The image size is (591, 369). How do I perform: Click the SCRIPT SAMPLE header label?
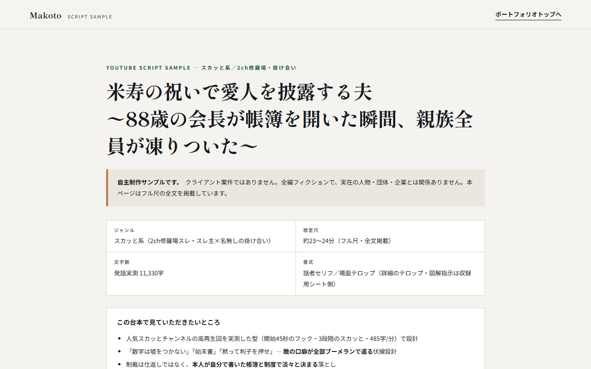click(x=90, y=17)
